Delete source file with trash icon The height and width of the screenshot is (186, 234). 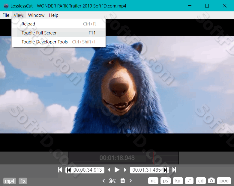122,181
